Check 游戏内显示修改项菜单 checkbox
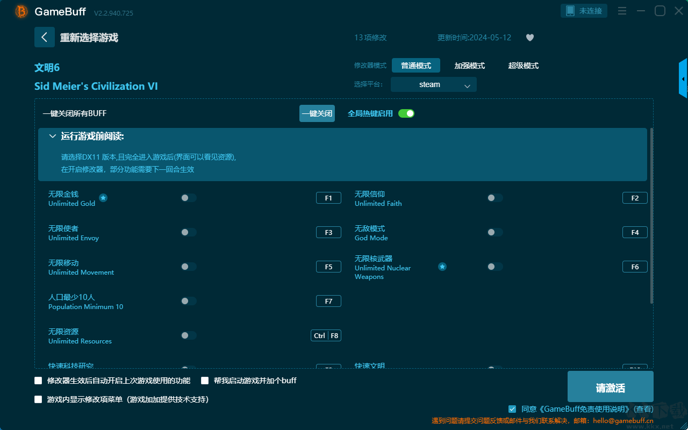The image size is (688, 430). [38, 399]
